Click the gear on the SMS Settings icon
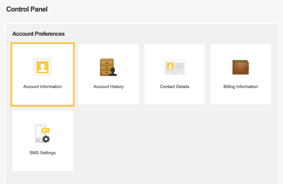The height and width of the screenshot is (184, 283). [x=46, y=139]
